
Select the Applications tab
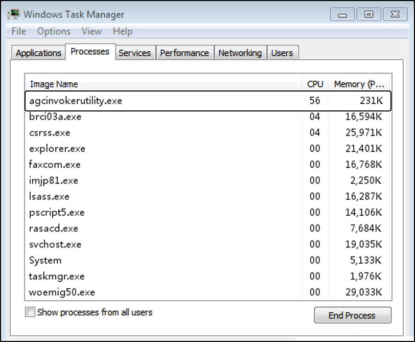tap(38, 53)
